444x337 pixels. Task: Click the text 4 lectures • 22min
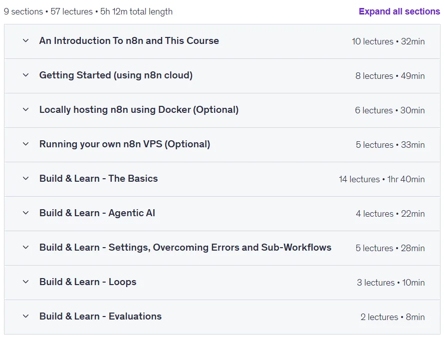[390, 214]
